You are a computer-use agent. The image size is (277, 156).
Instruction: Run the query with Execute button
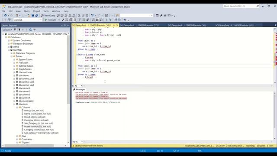50,20
